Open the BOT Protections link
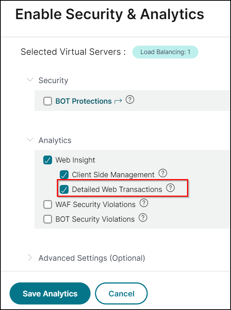The width and height of the screenshot is (231, 310). (x=83, y=101)
